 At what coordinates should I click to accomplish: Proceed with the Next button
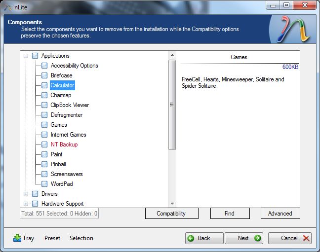(244, 238)
